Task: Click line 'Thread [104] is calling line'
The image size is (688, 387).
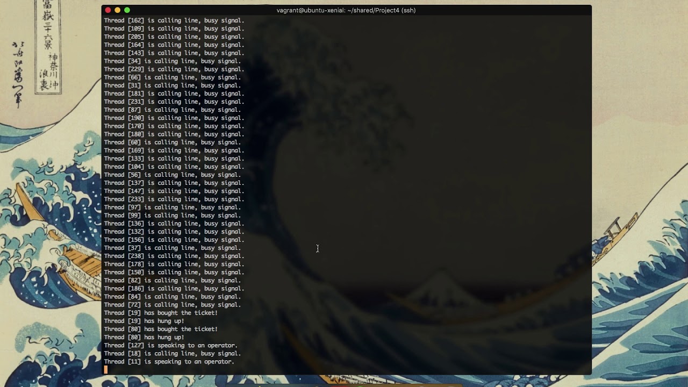Action: [x=174, y=167]
